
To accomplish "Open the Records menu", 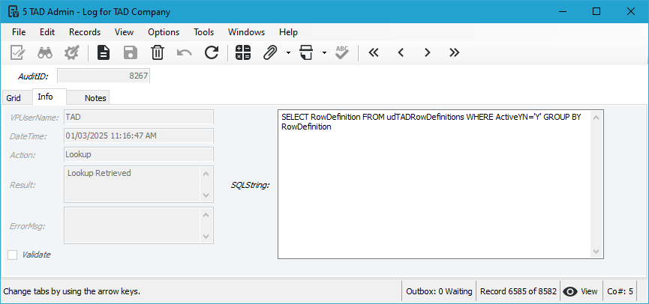I will (85, 32).
